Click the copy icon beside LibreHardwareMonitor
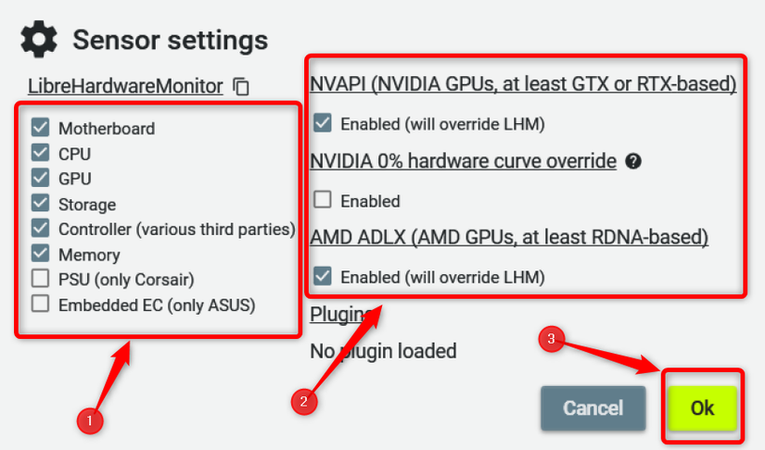 [x=241, y=87]
